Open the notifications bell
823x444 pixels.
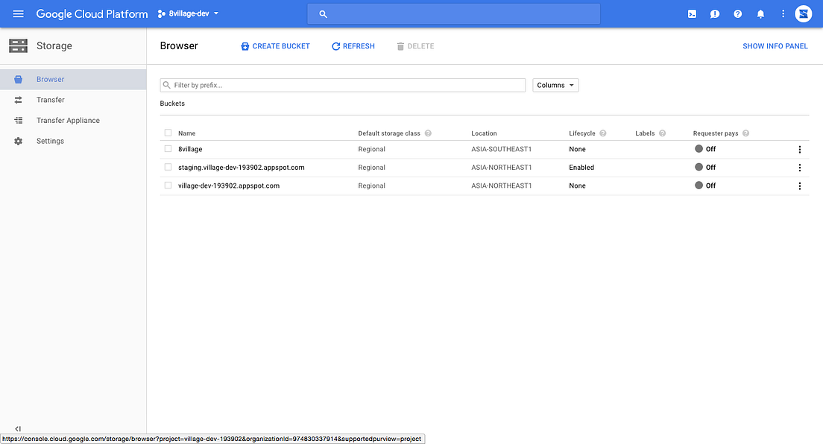pyautogui.click(x=760, y=13)
